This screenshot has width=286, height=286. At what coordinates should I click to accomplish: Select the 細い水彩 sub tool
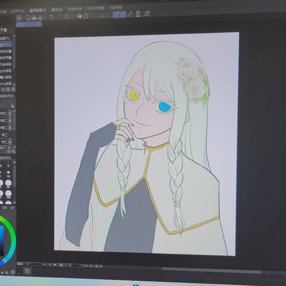point(6,77)
